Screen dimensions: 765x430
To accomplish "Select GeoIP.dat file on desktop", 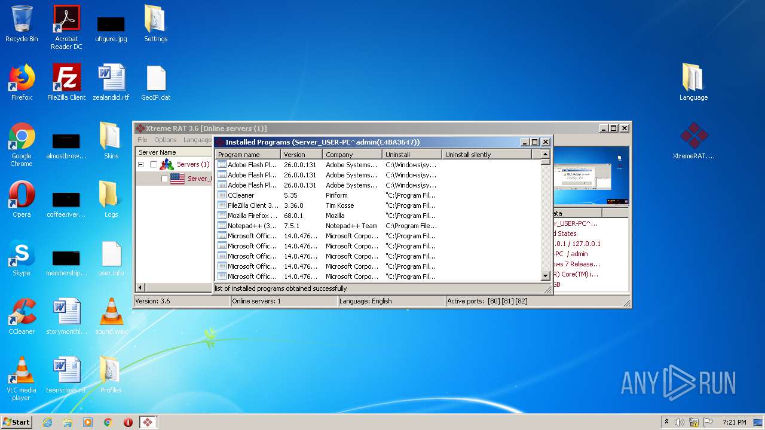I will coord(155,82).
